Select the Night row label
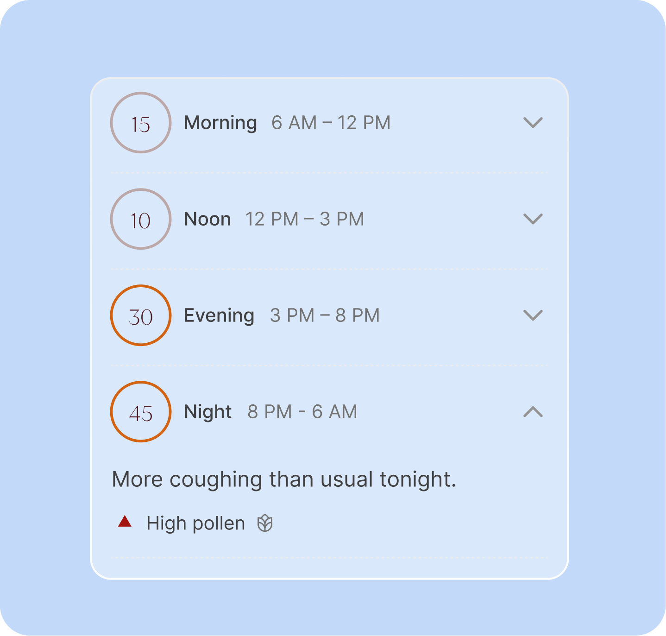This screenshot has width=666, height=636. pos(208,412)
